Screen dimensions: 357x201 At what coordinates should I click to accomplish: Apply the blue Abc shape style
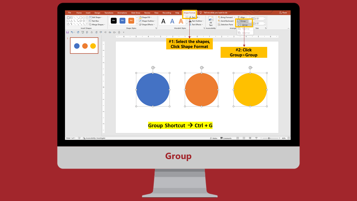[122, 21]
